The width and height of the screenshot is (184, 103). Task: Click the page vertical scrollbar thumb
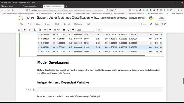coord(183,81)
